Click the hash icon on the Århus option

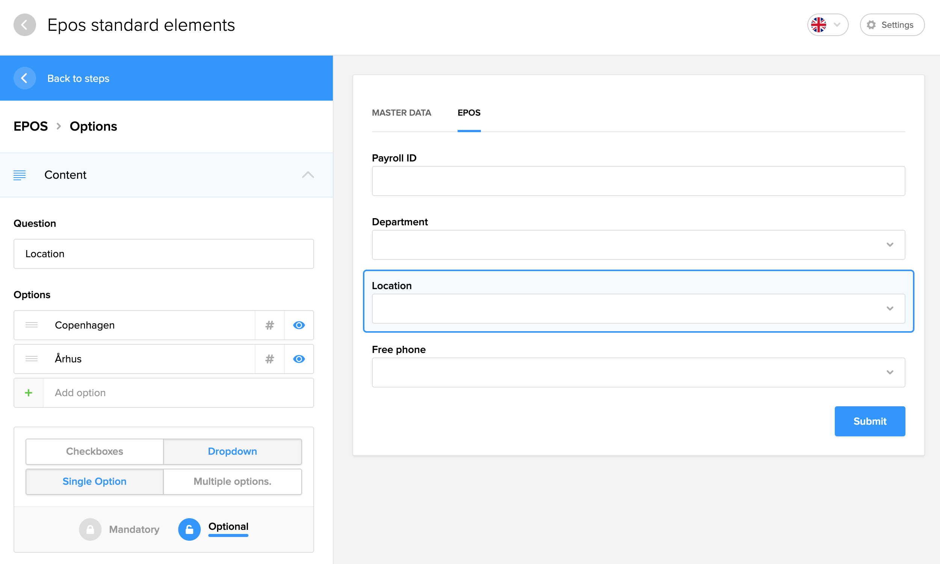click(270, 359)
